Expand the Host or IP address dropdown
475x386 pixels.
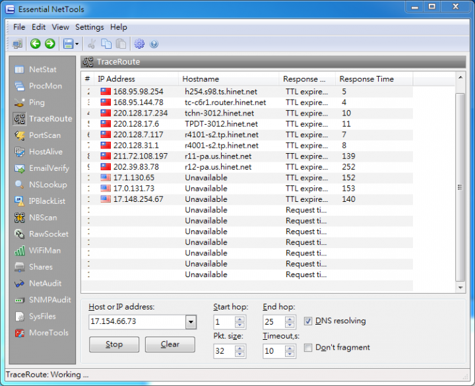tap(191, 322)
